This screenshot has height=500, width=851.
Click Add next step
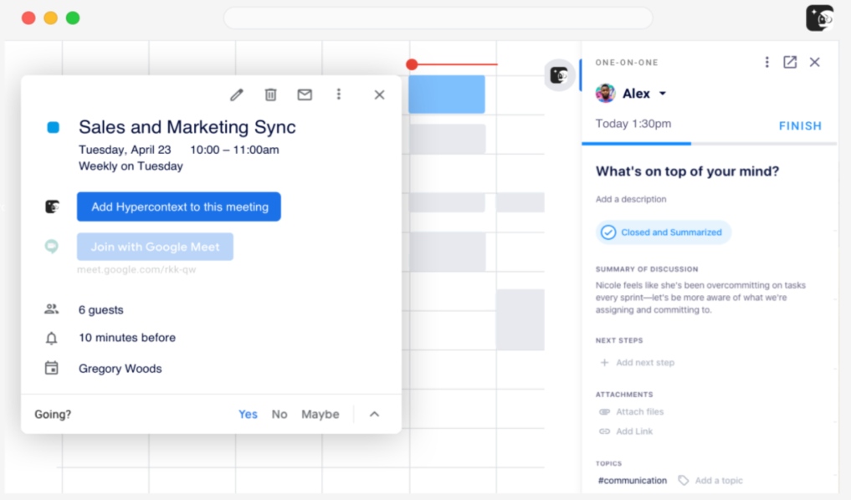point(645,363)
